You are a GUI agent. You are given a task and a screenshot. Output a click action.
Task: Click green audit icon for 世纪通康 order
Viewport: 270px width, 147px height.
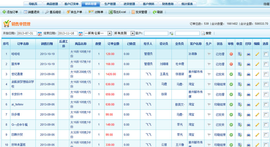(231, 74)
